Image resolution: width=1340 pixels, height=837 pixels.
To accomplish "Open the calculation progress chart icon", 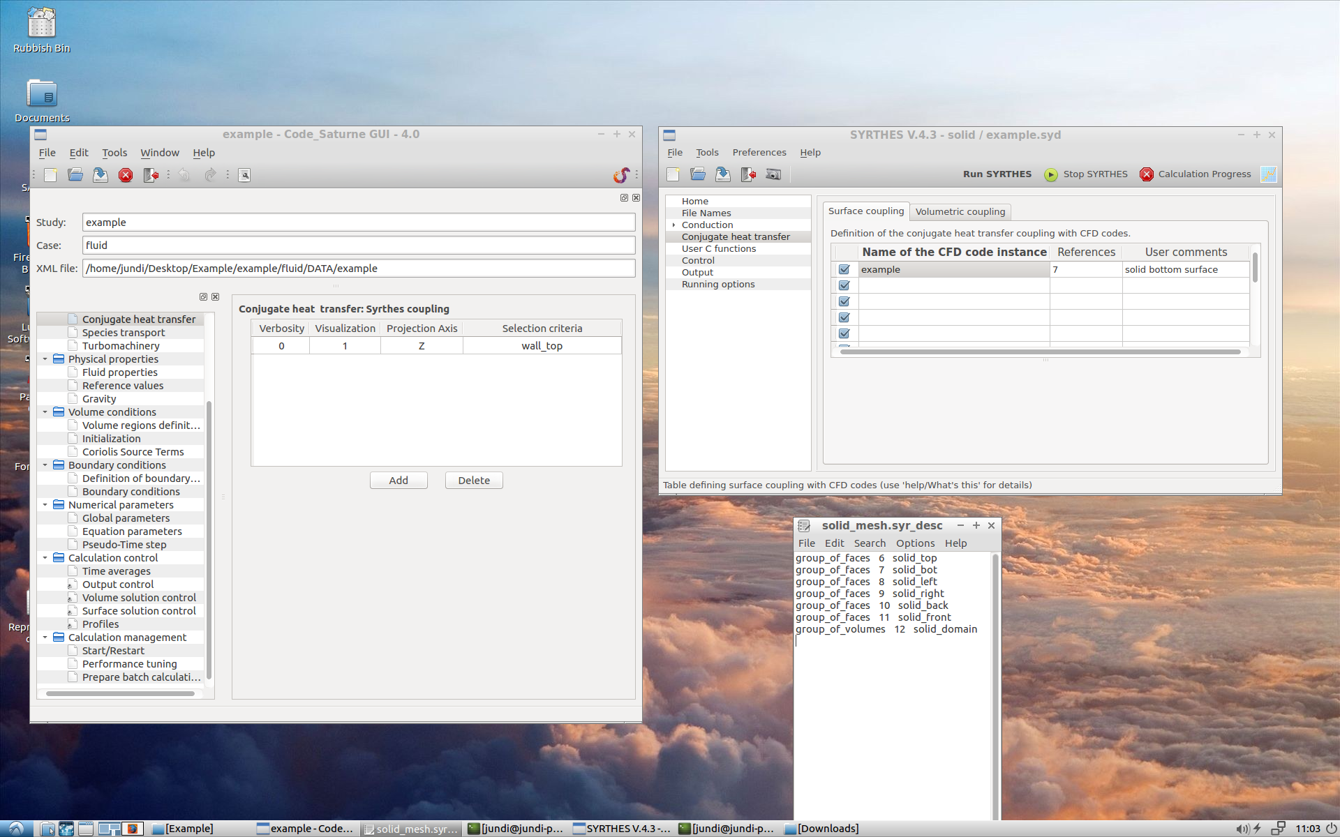I will click(1268, 174).
